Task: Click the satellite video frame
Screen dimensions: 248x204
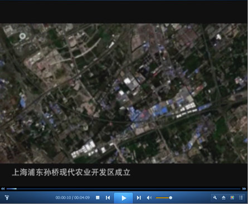Action: 124,93
